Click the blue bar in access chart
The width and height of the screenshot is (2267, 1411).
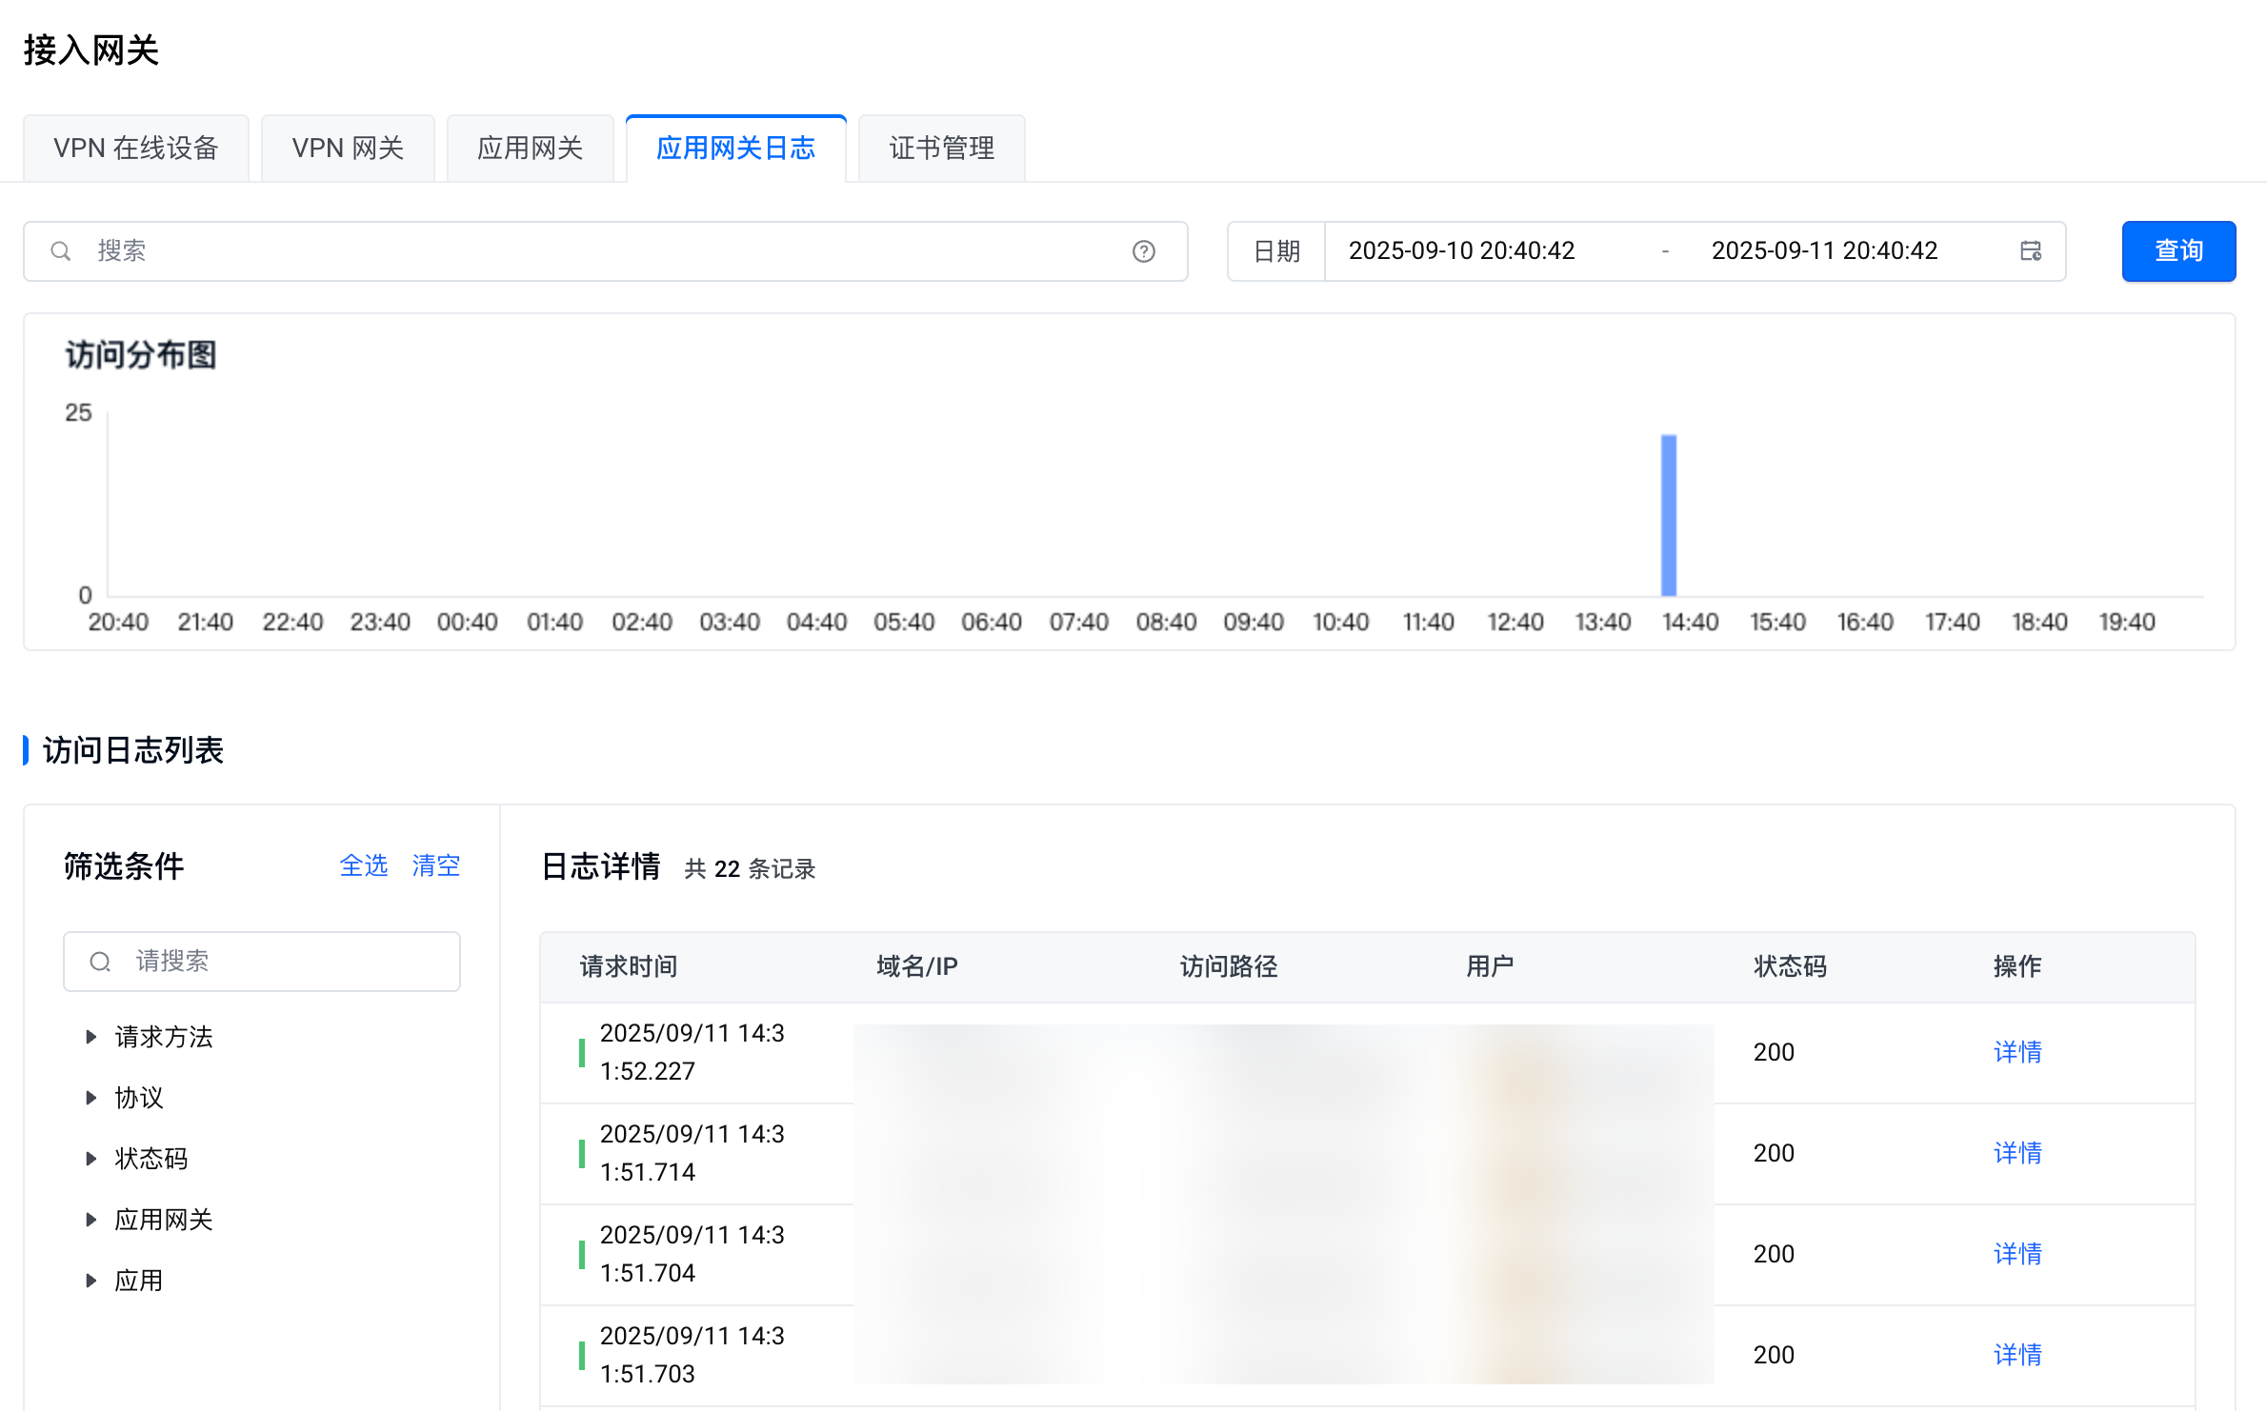(x=1668, y=516)
